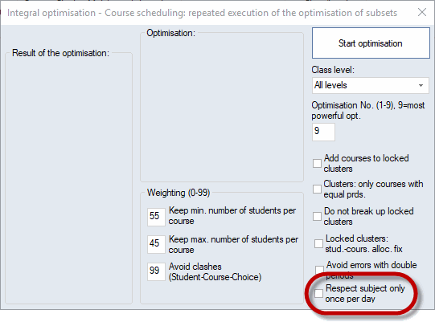Click the Weighting (0-99) group label
The height and width of the screenshot is (322, 435).
[179, 193]
